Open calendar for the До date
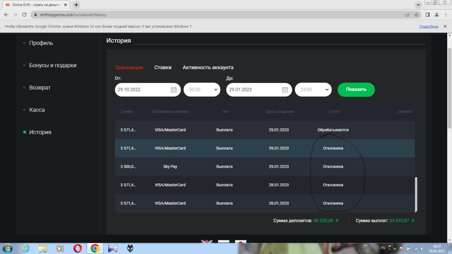452x254 pixels. pyautogui.click(x=285, y=90)
